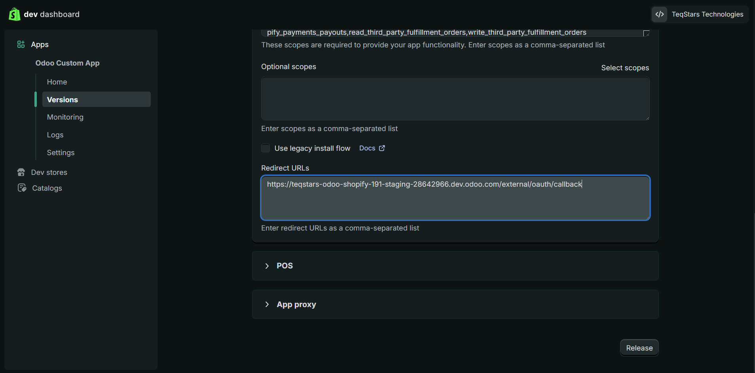
Task: Expand the App proxy section chevron
Action: pos(267,304)
